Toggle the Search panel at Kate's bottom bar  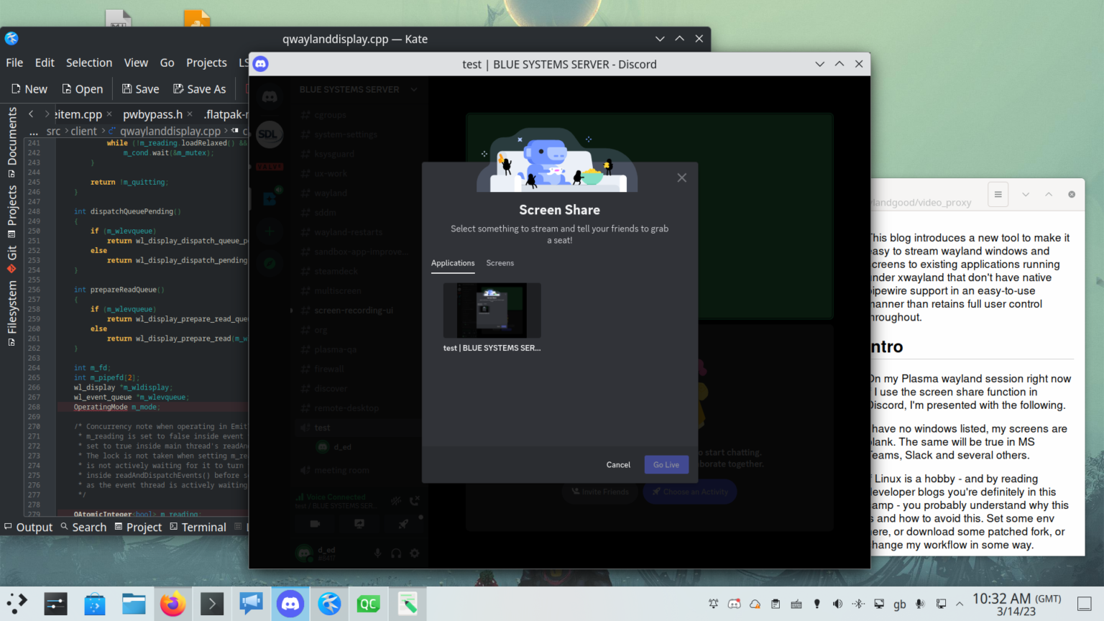[83, 527]
